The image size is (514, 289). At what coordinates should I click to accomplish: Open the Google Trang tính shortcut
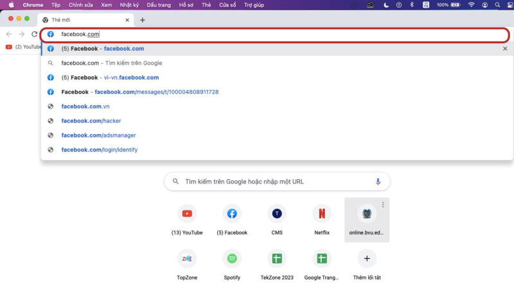[x=322, y=258]
